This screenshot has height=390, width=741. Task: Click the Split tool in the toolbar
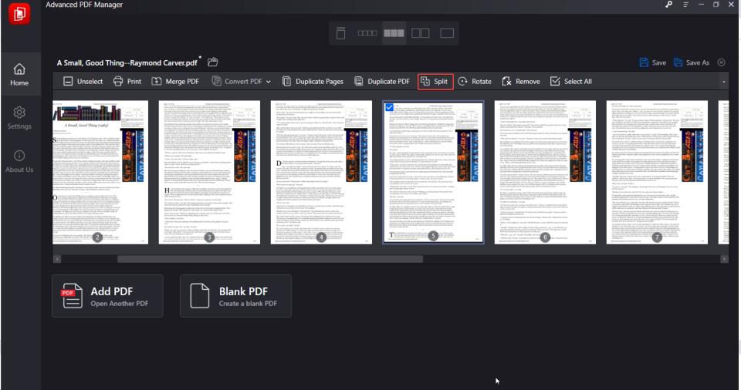435,81
